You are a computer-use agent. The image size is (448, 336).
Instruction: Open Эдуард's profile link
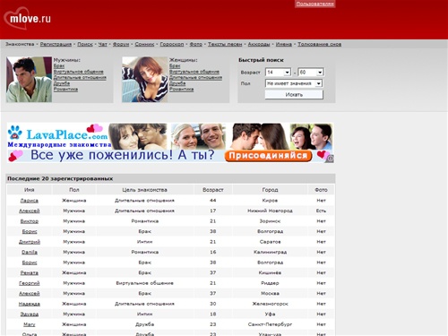click(30, 314)
